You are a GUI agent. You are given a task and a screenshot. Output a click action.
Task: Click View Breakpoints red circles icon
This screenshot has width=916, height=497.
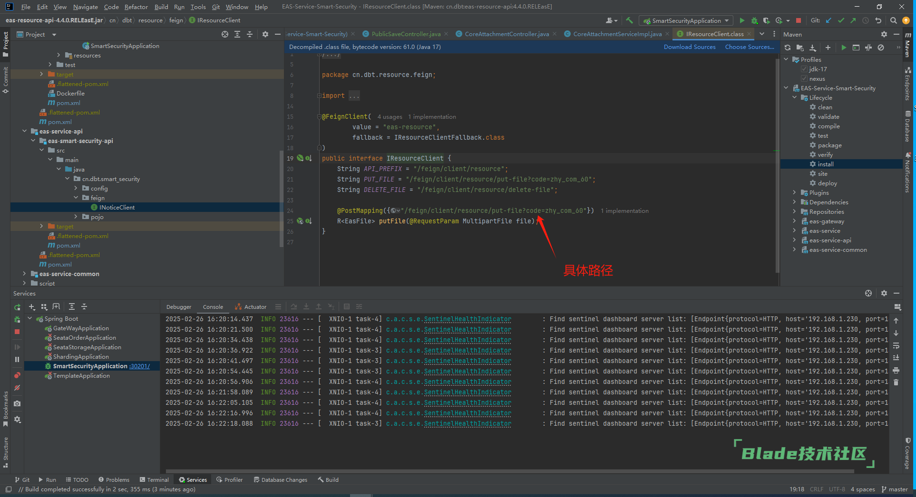click(17, 375)
